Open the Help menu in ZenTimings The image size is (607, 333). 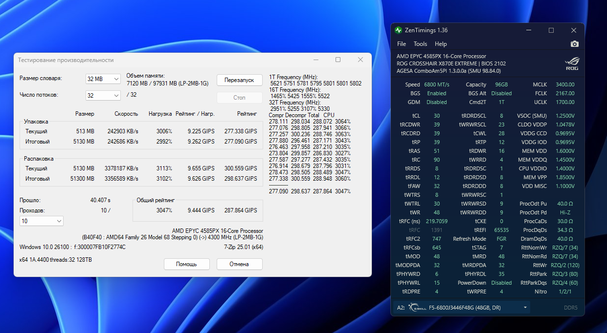click(441, 44)
